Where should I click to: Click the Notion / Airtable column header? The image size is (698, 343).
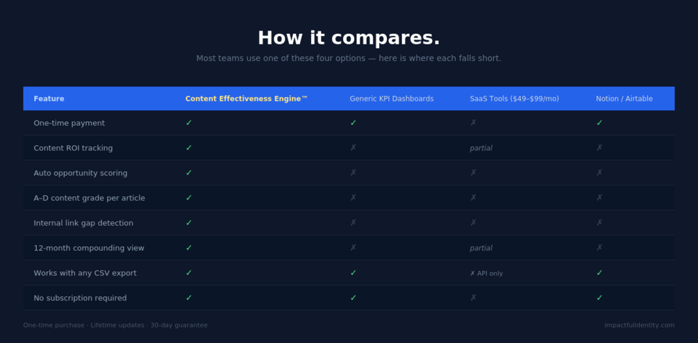click(624, 99)
